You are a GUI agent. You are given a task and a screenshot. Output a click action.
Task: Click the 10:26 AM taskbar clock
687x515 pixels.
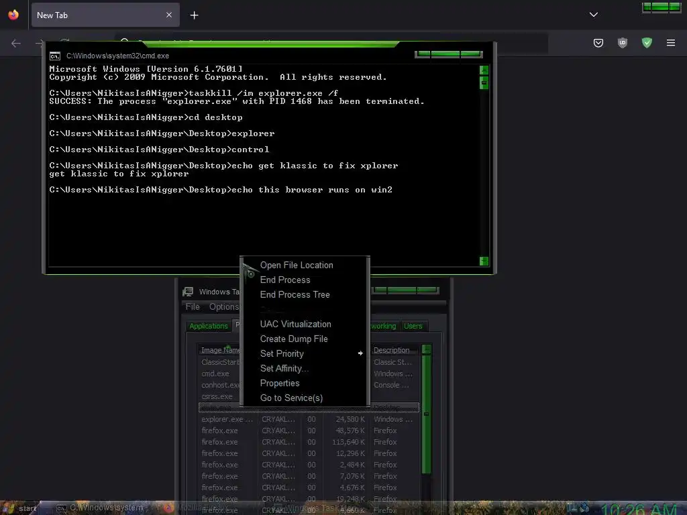coord(639,508)
